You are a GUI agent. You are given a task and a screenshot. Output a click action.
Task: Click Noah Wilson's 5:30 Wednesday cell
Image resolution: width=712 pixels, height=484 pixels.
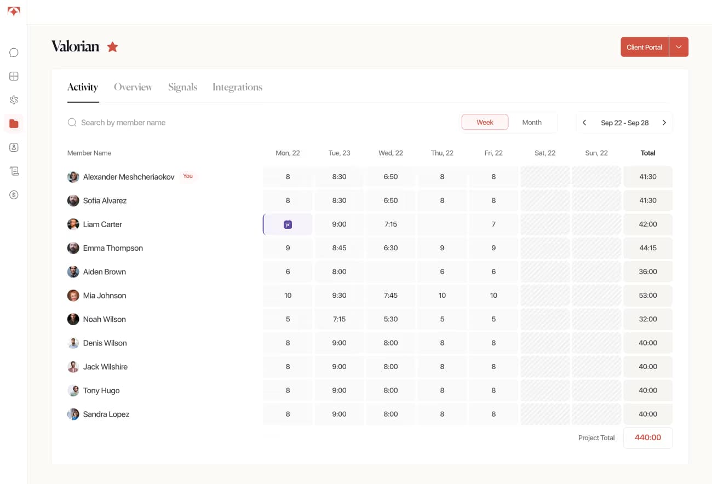391,319
